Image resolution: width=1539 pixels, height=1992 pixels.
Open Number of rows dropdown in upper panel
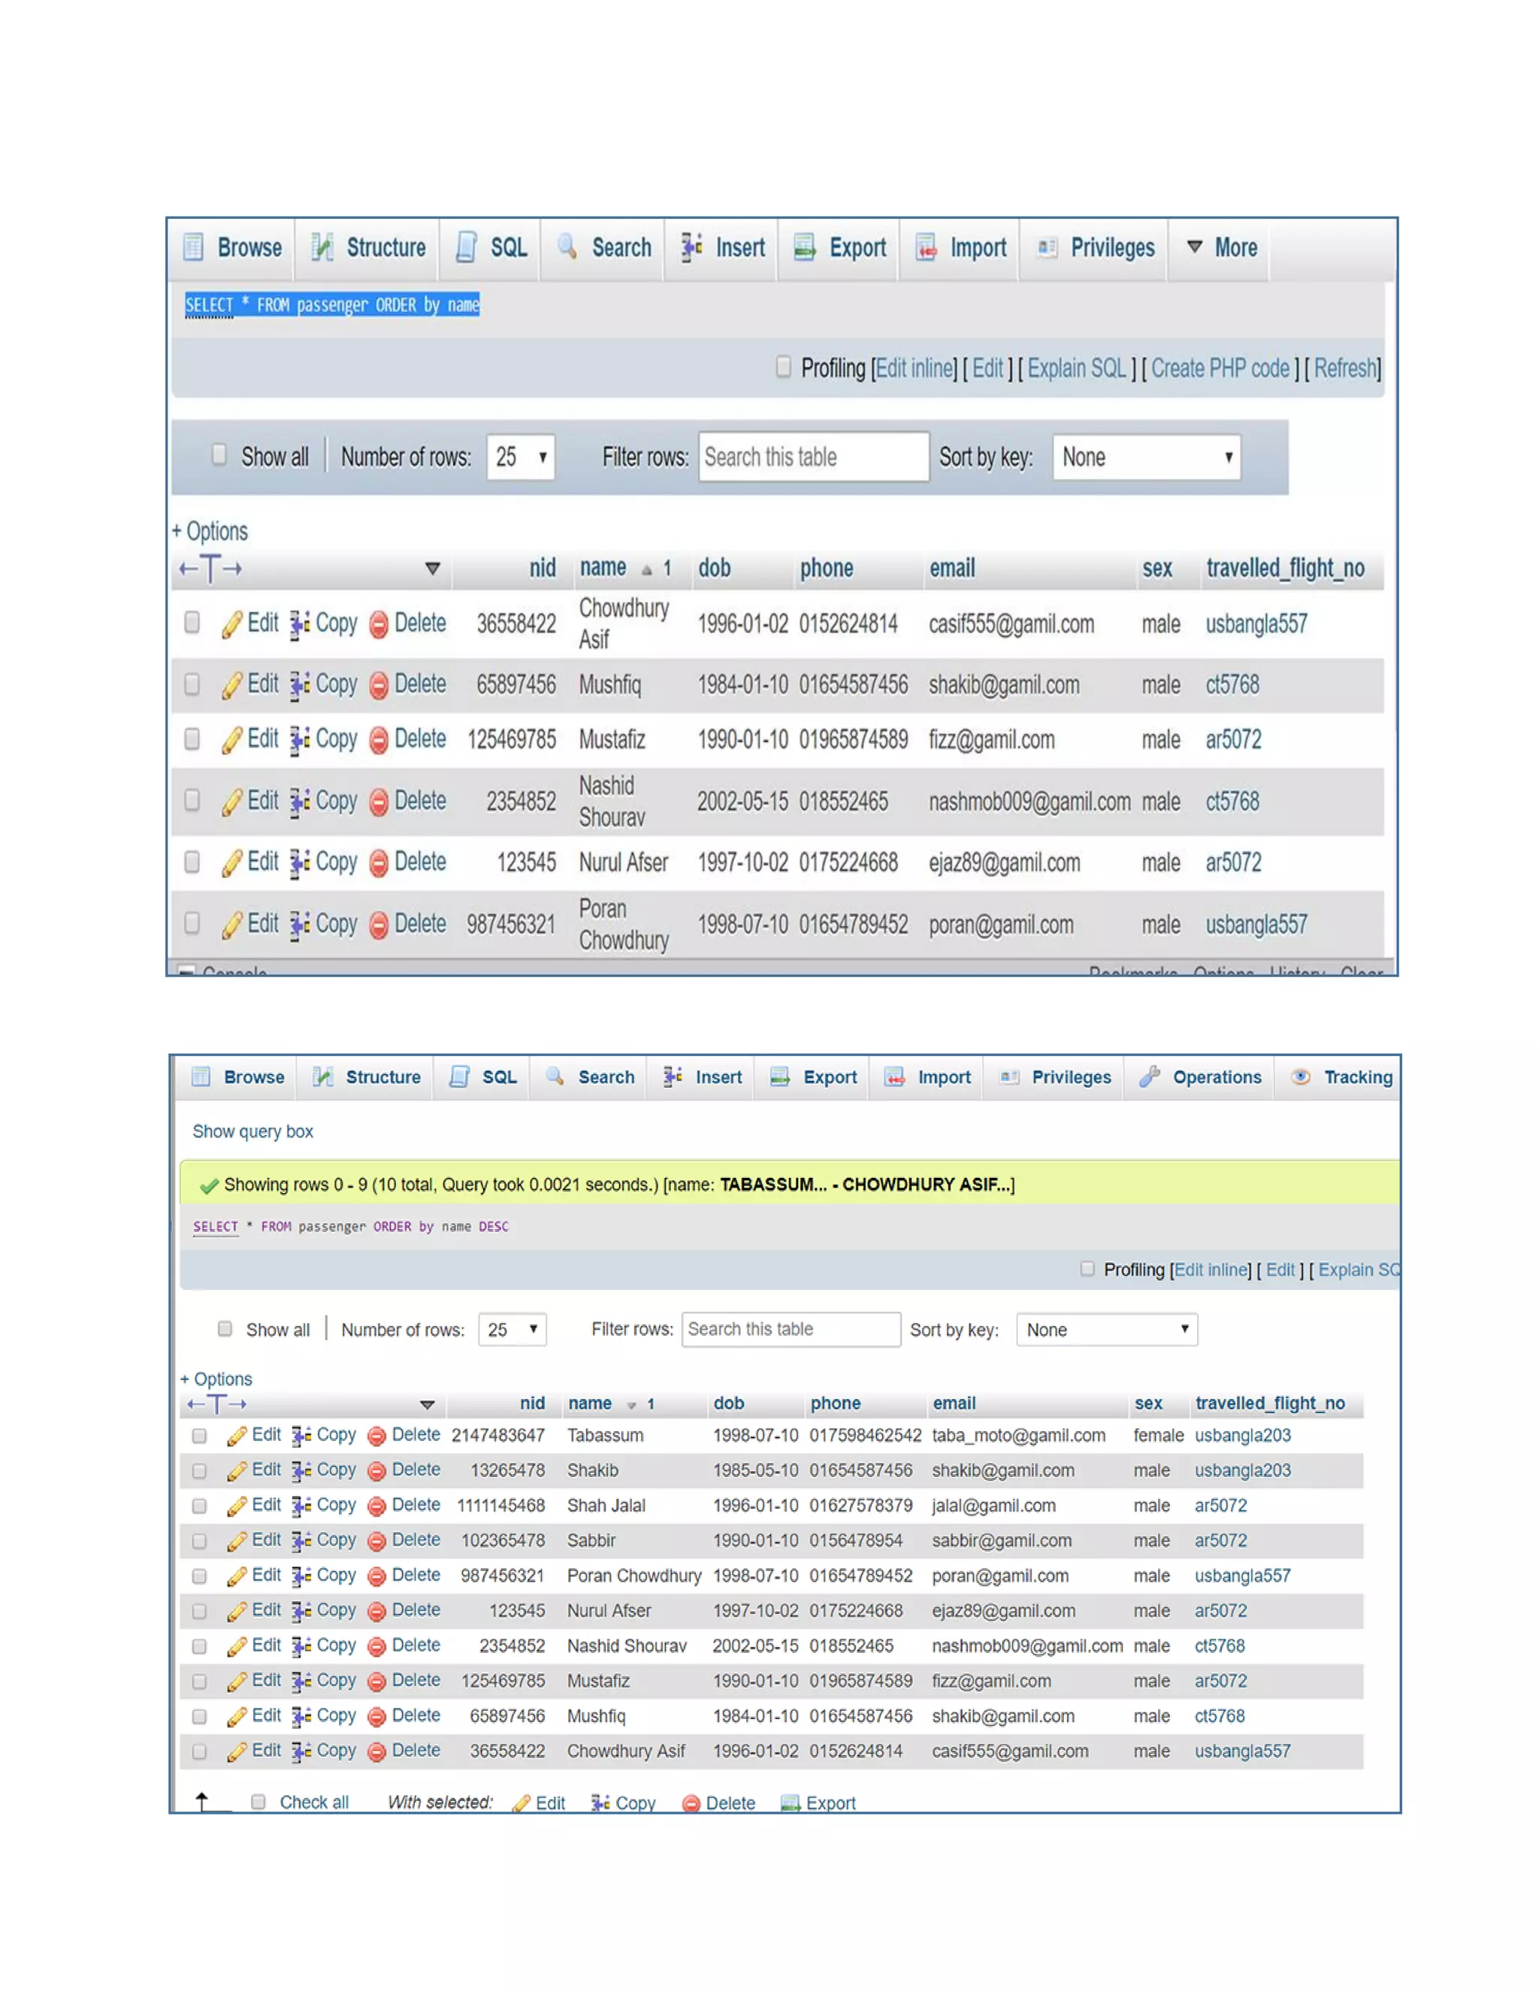coord(521,456)
